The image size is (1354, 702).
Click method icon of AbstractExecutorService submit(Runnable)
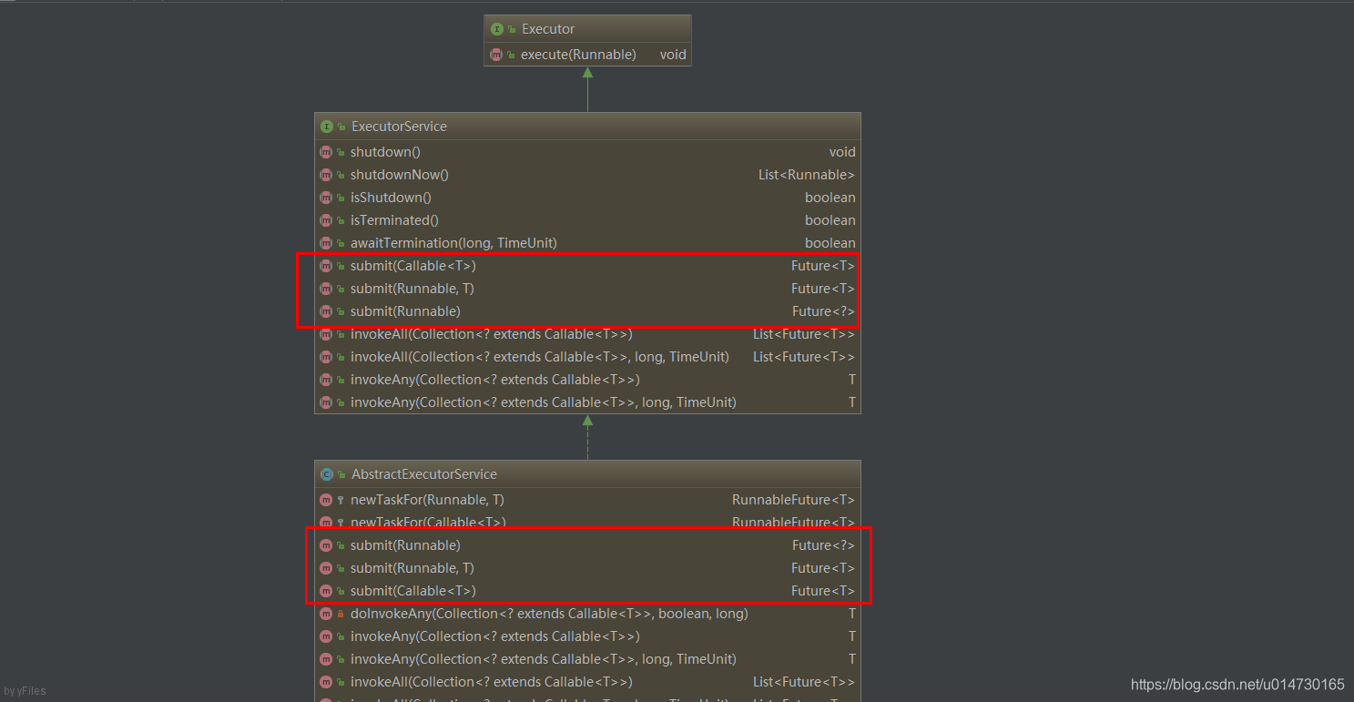(326, 545)
